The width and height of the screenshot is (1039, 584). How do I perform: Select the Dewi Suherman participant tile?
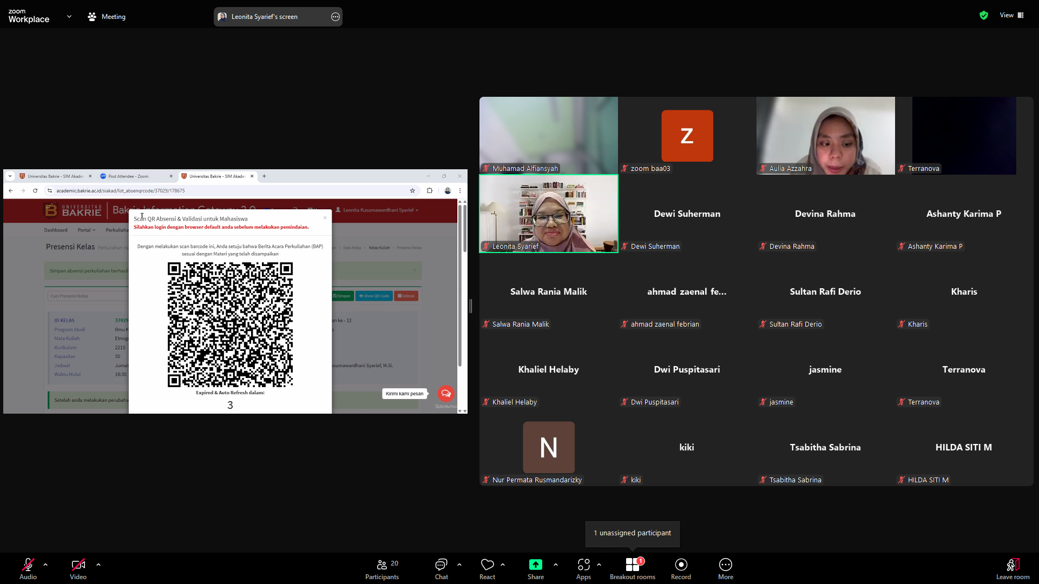pyautogui.click(x=687, y=214)
